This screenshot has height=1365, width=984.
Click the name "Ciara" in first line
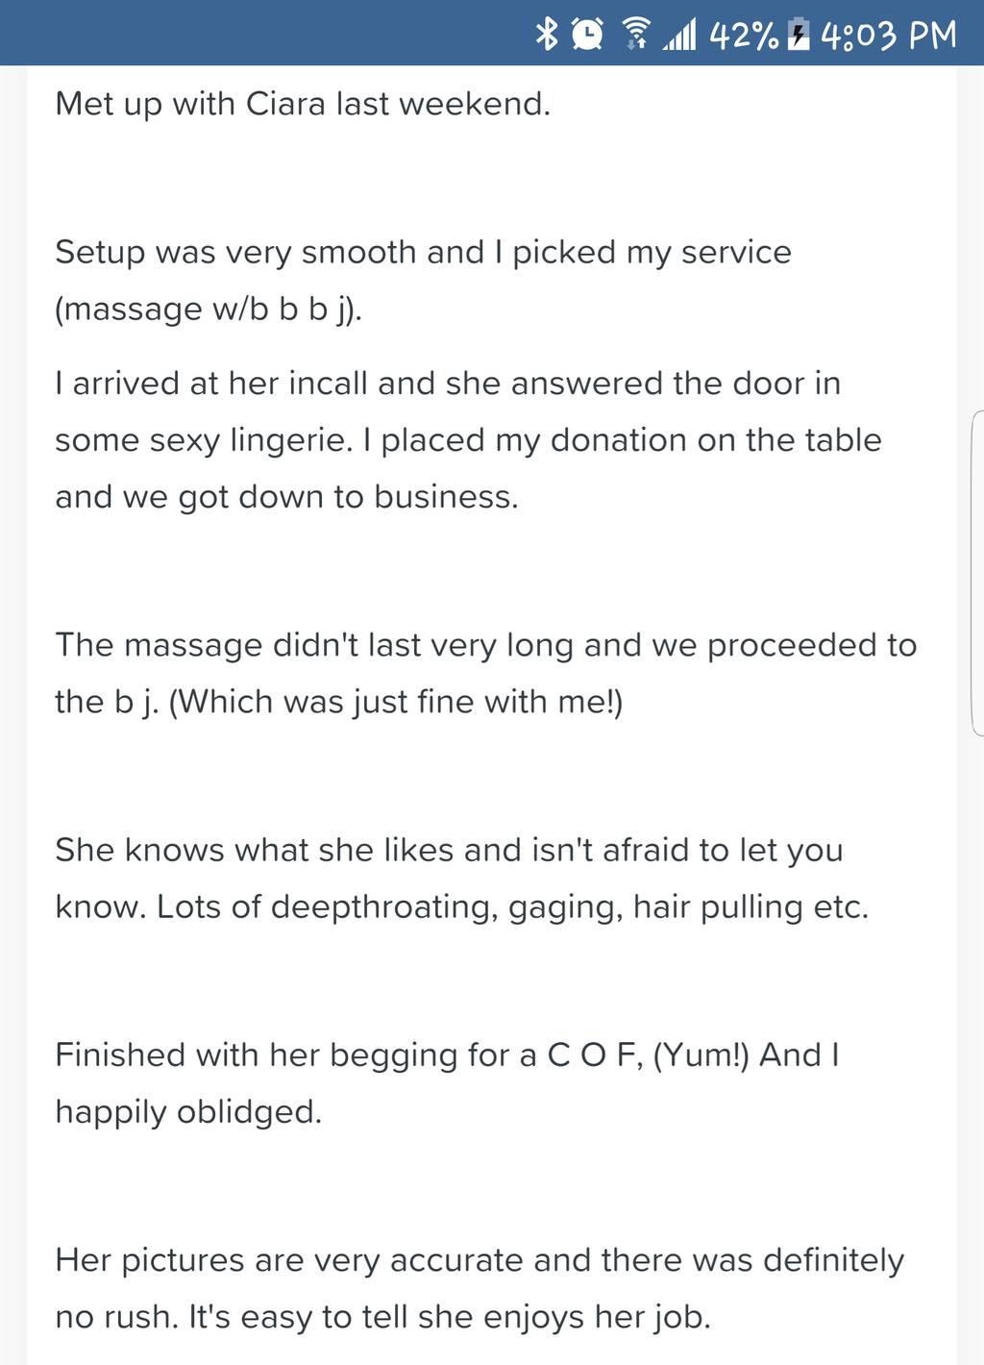click(x=285, y=104)
